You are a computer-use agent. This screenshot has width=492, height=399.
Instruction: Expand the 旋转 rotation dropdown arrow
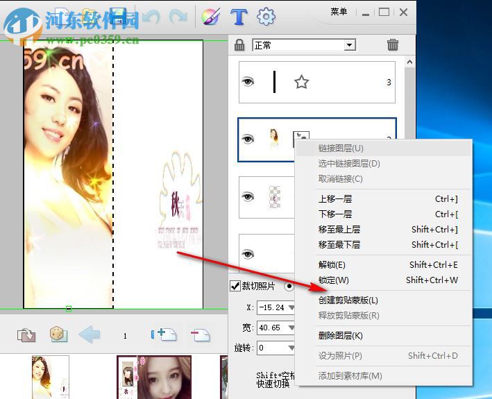coord(291,348)
